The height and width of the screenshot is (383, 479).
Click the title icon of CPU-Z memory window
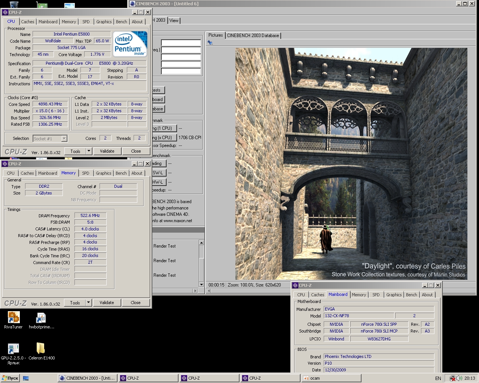pyautogui.click(x=4, y=164)
